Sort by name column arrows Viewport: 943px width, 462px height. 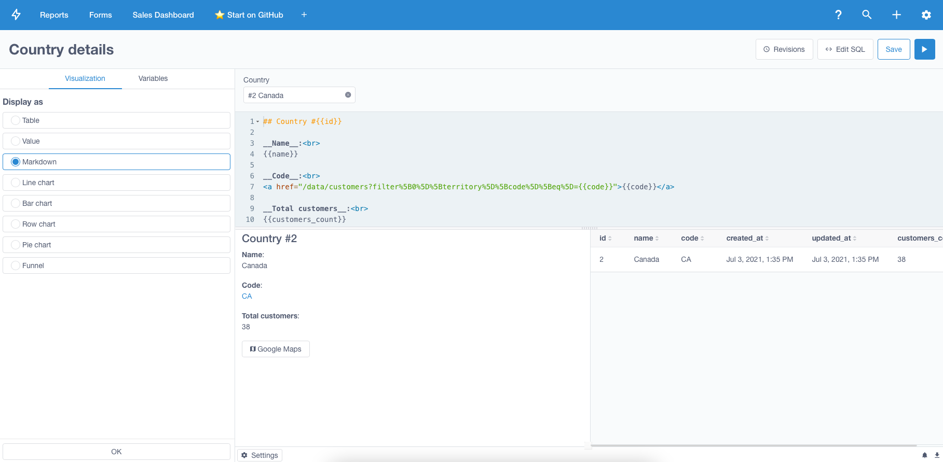[x=657, y=239]
